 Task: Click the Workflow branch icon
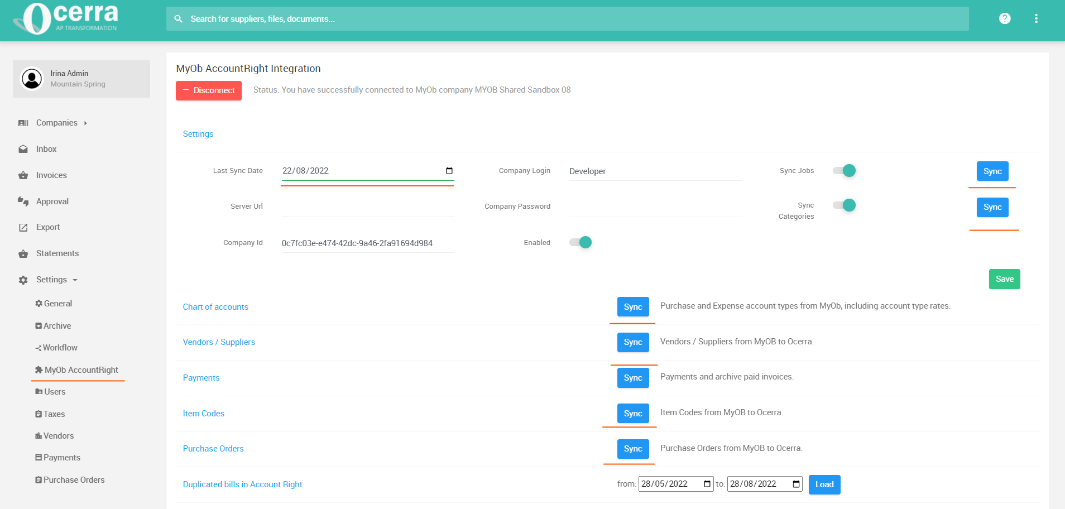tap(39, 348)
